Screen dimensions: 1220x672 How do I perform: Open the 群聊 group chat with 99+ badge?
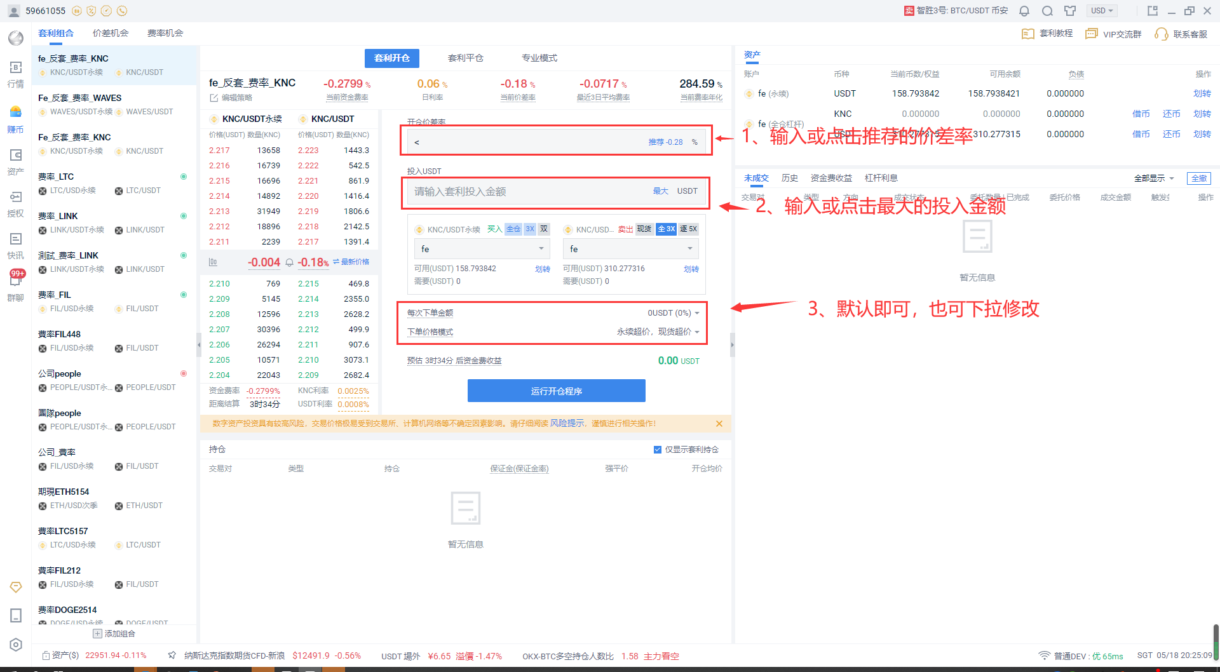coord(16,286)
